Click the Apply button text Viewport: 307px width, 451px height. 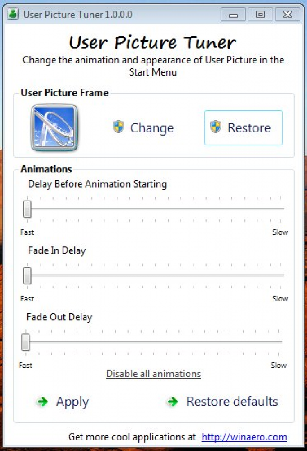point(72,402)
